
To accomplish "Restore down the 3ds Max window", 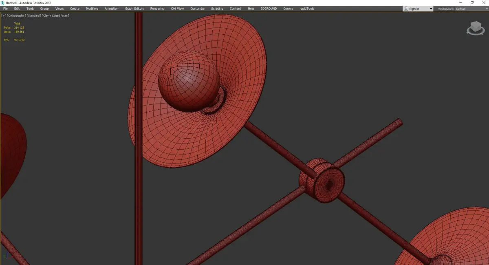I will [x=472, y=2].
